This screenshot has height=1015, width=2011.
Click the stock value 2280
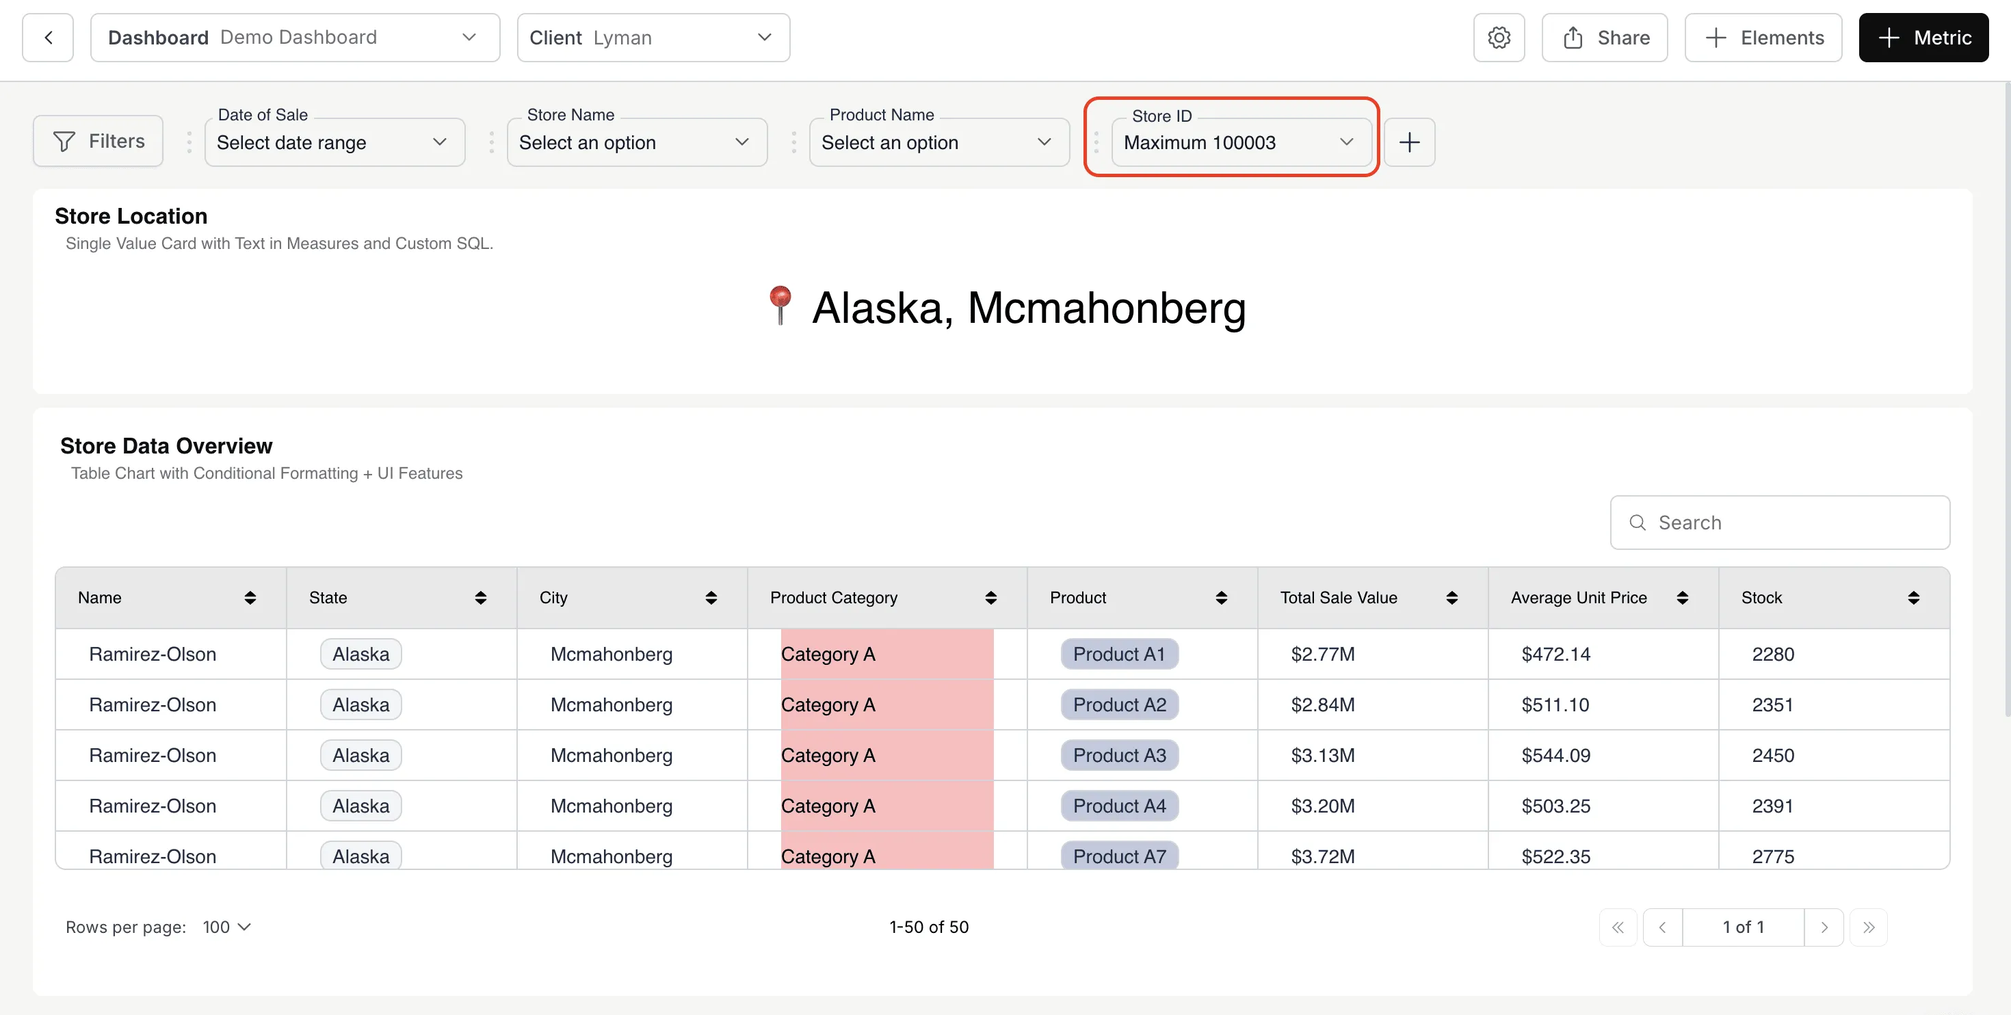(1773, 655)
